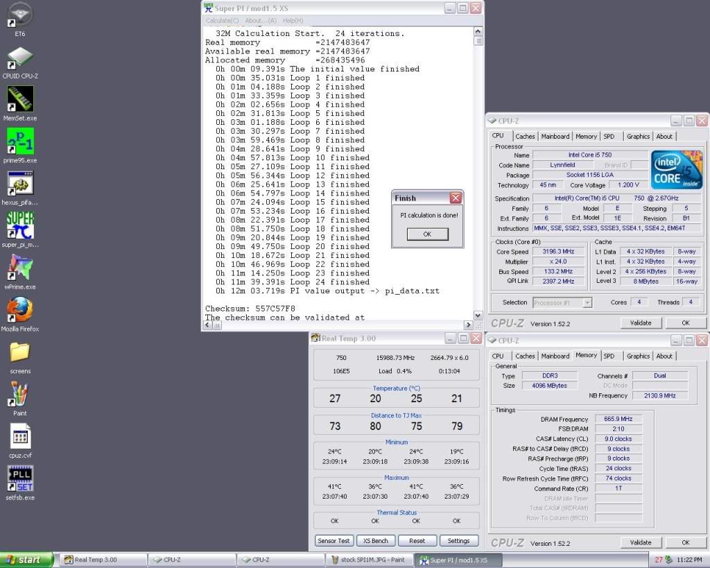
Task: Click upper CPU-Z window title icon
Action: (x=492, y=121)
